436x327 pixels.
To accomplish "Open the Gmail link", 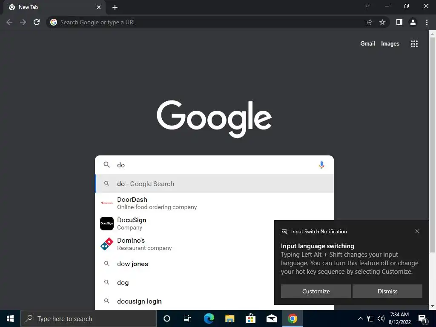I will tap(367, 44).
